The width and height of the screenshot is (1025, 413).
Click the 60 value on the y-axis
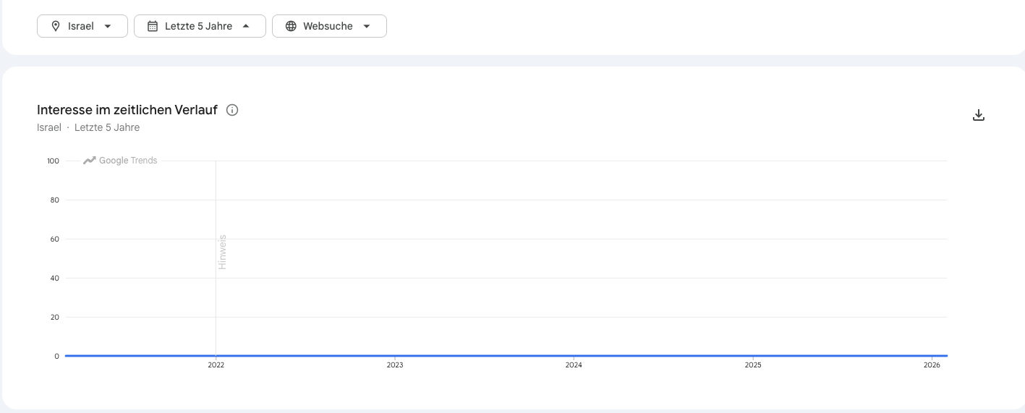54,239
